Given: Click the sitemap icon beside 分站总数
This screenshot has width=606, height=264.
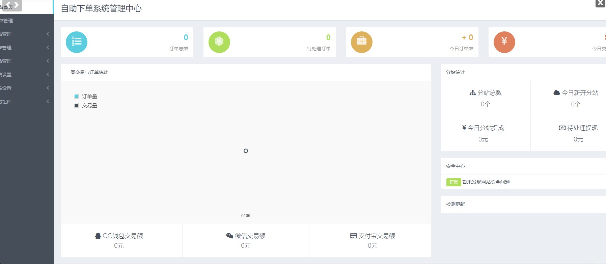Looking at the screenshot, I should pyautogui.click(x=473, y=93).
